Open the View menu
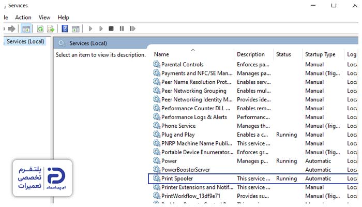This screenshot has height=207, width=362. pos(44,18)
